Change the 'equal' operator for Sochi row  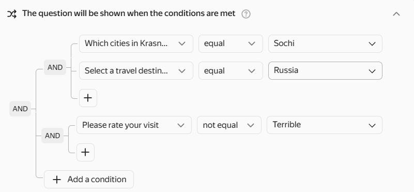[231, 43]
